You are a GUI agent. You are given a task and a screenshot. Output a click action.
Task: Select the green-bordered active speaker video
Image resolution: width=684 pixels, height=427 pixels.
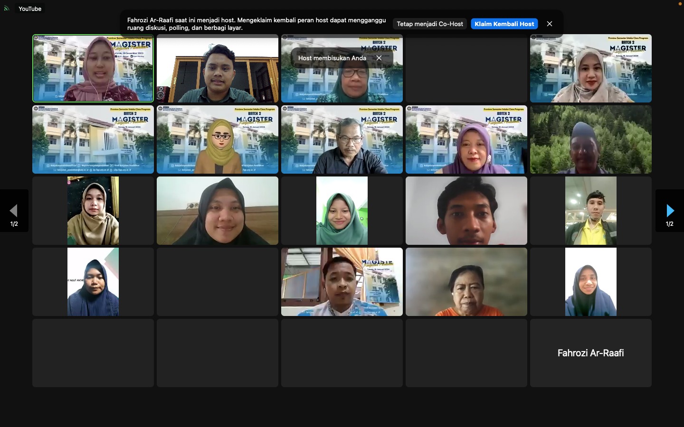pos(93,68)
